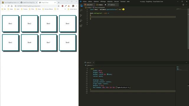Screen dimensions: 189x106
Task: Click the VS Code logo icon
Action: pyautogui.click(x=81, y=1)
